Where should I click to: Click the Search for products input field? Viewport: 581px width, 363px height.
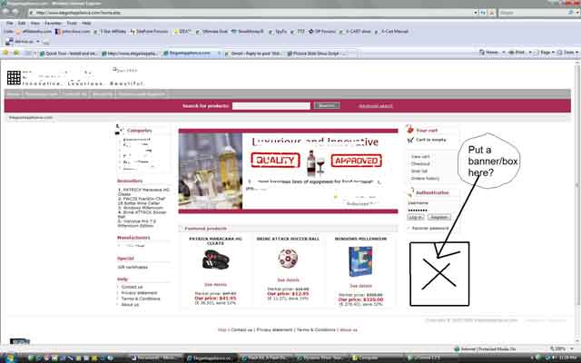coord(271,105)
